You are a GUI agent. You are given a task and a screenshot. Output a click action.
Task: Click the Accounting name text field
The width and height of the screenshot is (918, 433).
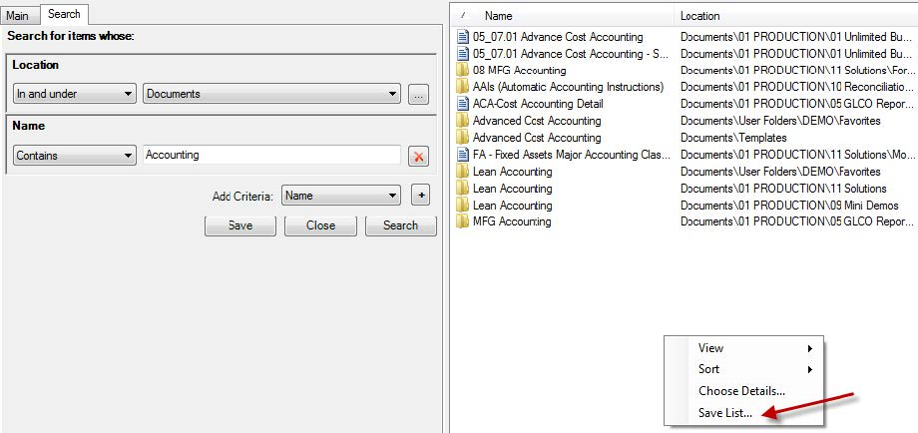pyautogui.click(x=271, y=156)
